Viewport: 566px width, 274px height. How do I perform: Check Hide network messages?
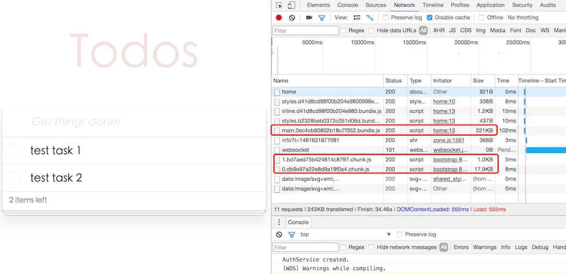pos(372,247)
